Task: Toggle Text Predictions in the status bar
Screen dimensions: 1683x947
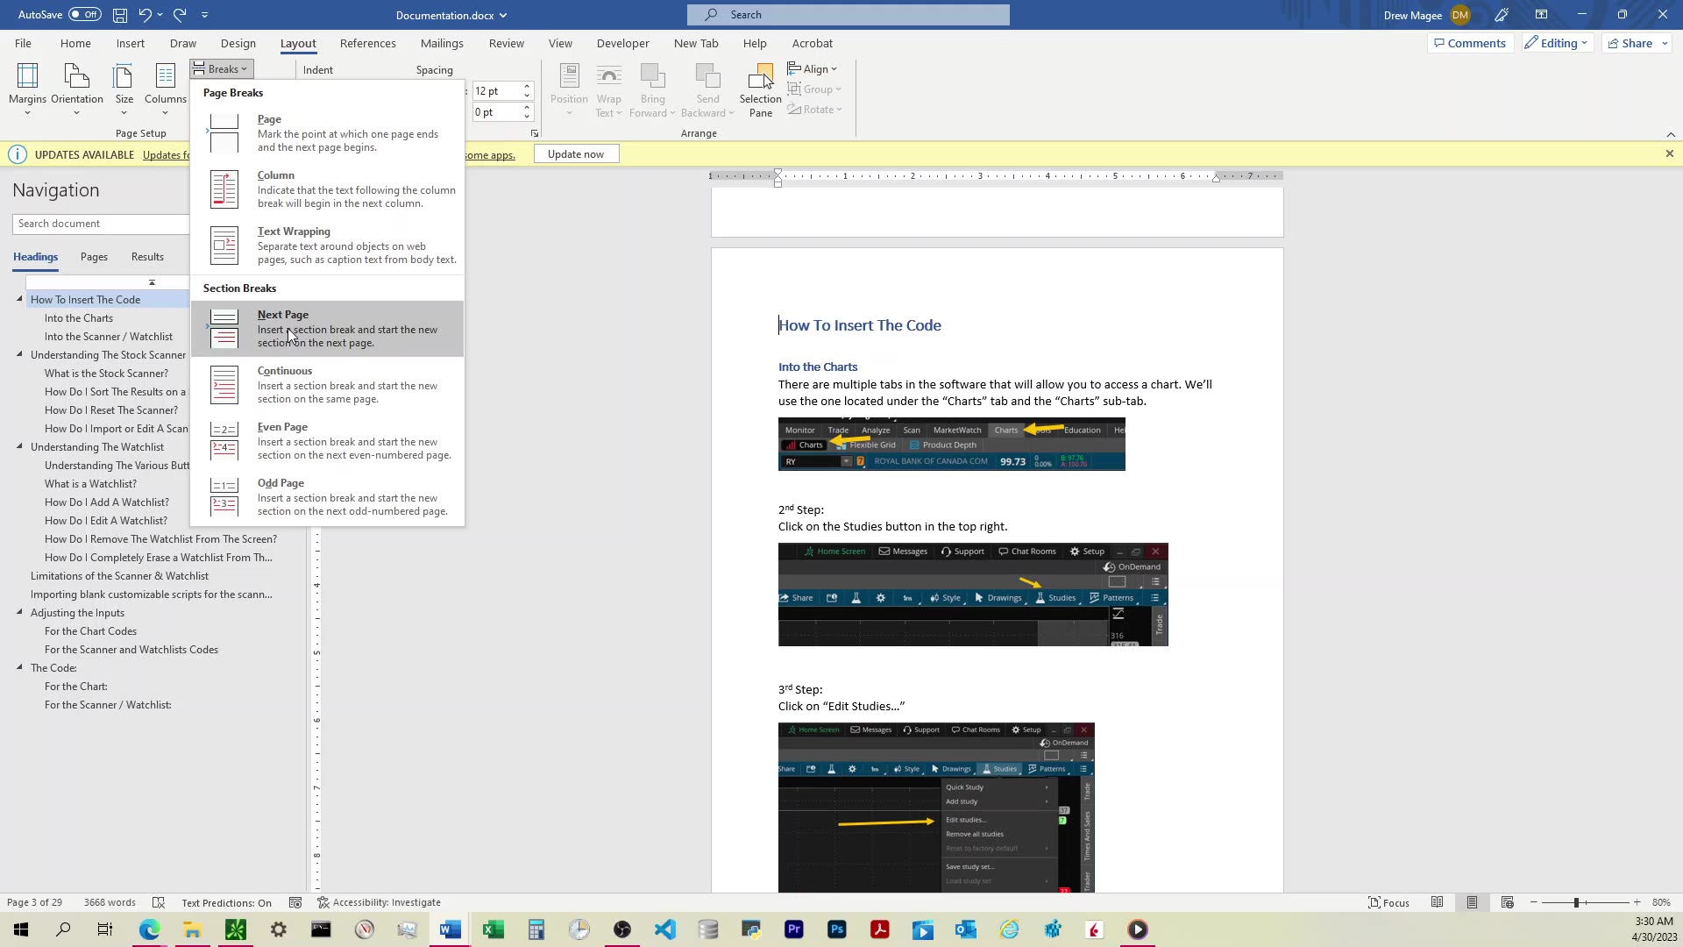Action: 225,901
